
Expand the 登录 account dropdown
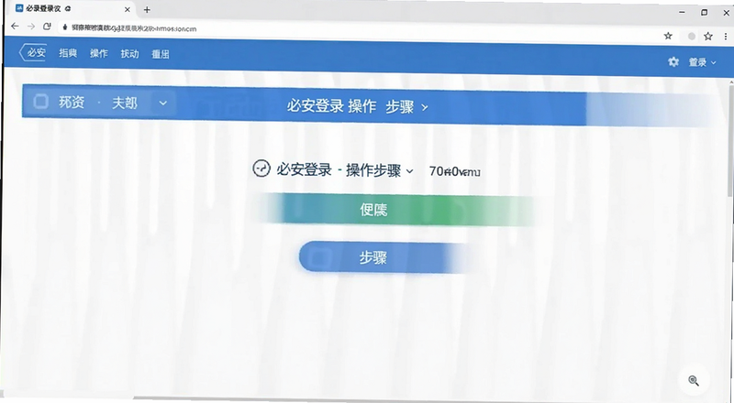[x=702, y=62]
